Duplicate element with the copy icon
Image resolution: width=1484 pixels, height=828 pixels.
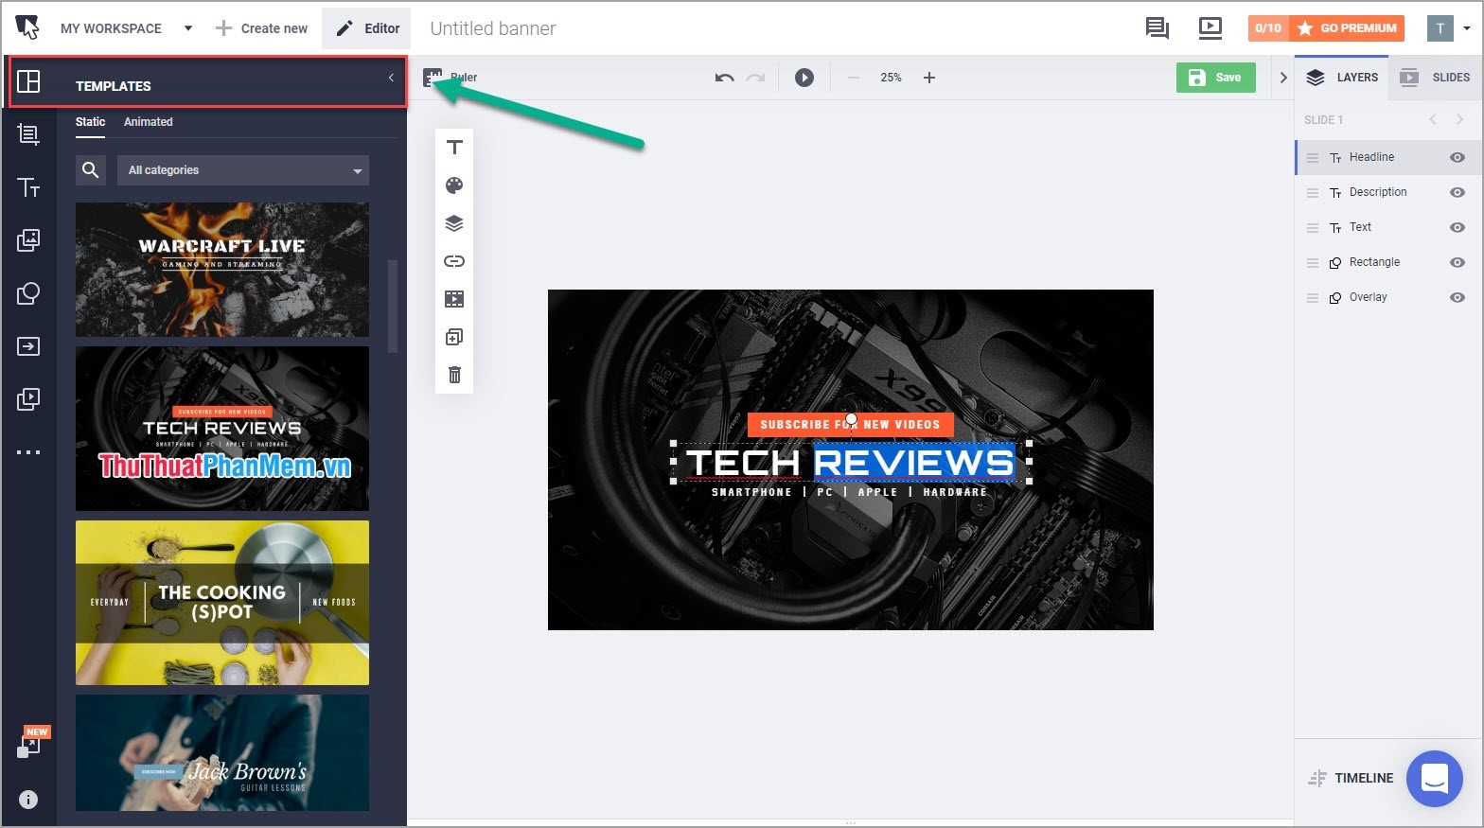tap(454, 337)
